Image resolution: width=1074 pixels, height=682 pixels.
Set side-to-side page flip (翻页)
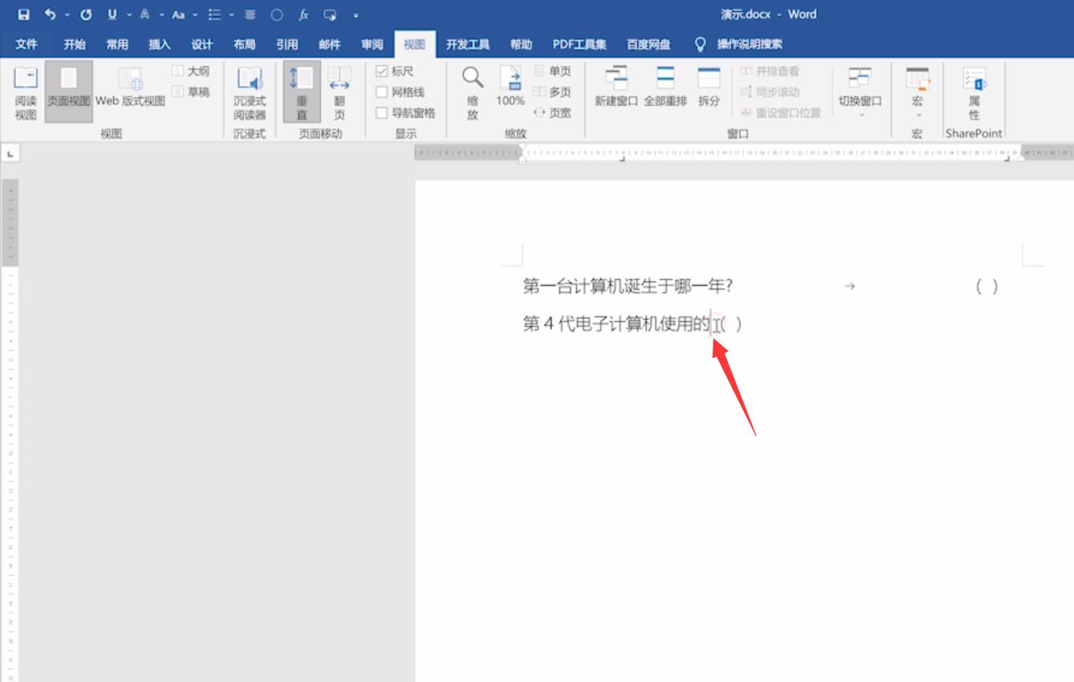(x=340, y=93)
